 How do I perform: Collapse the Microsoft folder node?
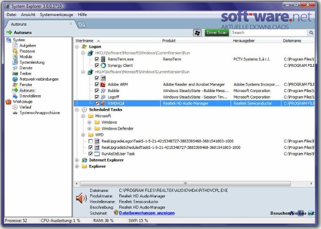(x=83, y=116)
